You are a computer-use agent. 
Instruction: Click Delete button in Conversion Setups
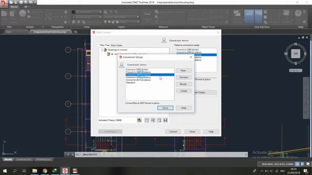pyautogui.click(x=184, y=91)
